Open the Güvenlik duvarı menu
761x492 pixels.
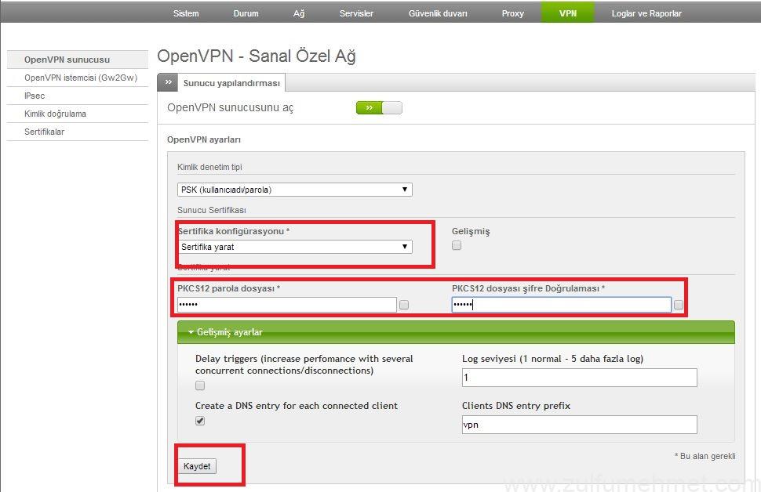(438, 13)
